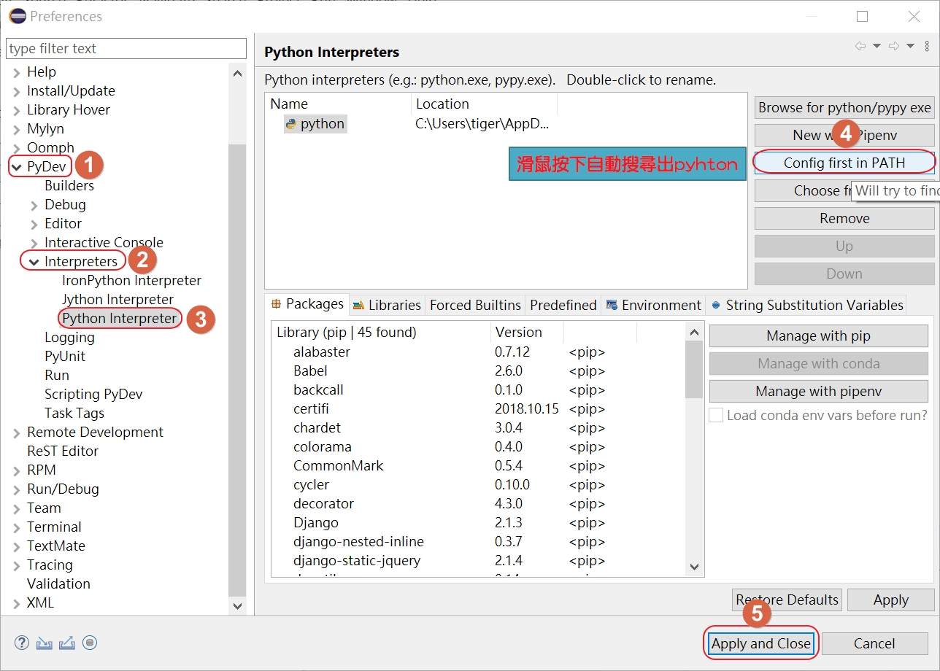Expand the Interactive Console node
940x671 pixels.
[34, 243]
